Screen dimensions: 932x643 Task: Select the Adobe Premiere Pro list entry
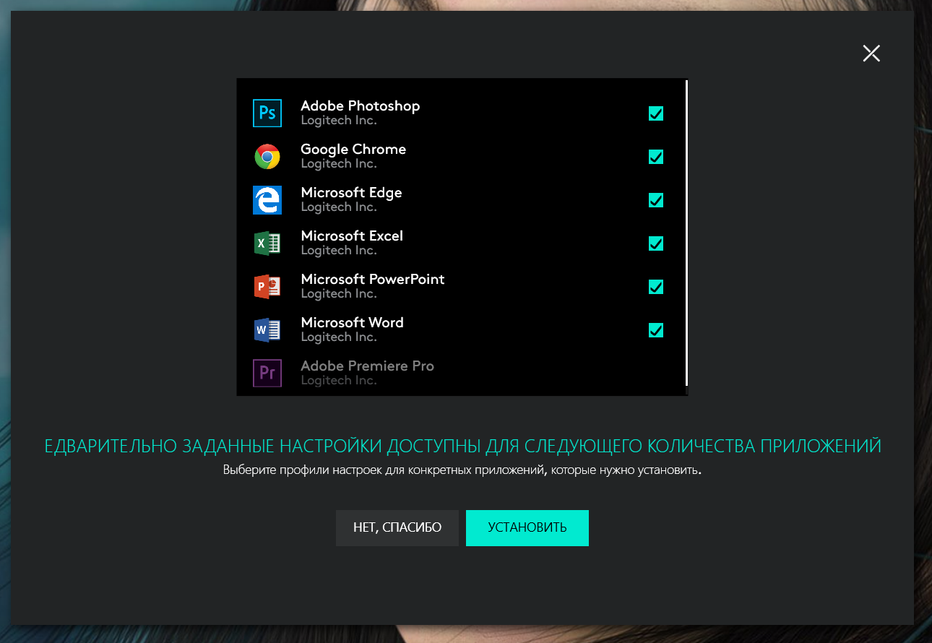[367, 373]
